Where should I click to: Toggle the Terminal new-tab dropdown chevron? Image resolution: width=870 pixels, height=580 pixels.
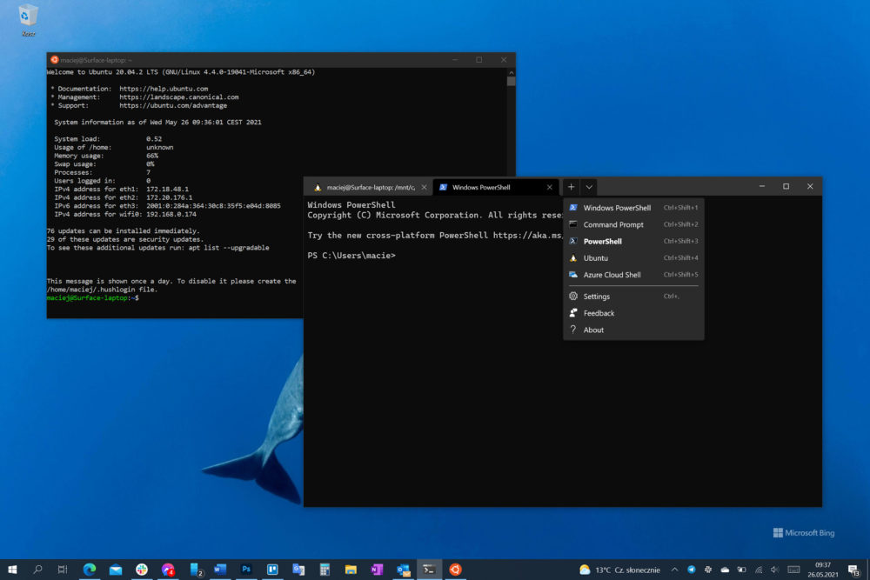(x=589, y=188)
